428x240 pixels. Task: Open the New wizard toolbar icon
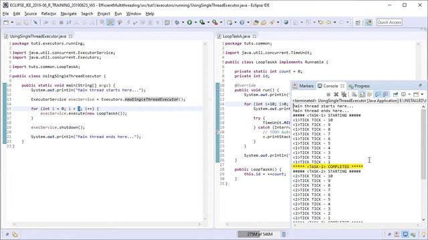point(6,23)
